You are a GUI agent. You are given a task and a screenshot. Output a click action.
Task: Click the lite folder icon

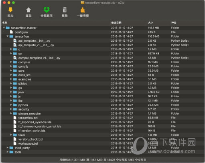15,101
